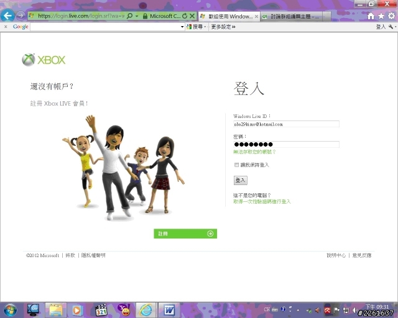
Task: Open the Help Center footer link
Action: (x=336, y=255)
